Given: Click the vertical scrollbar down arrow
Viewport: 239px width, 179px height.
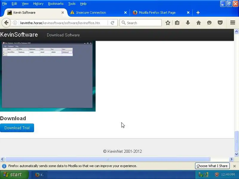Looking at the screenshot, I should pos(236,154).
